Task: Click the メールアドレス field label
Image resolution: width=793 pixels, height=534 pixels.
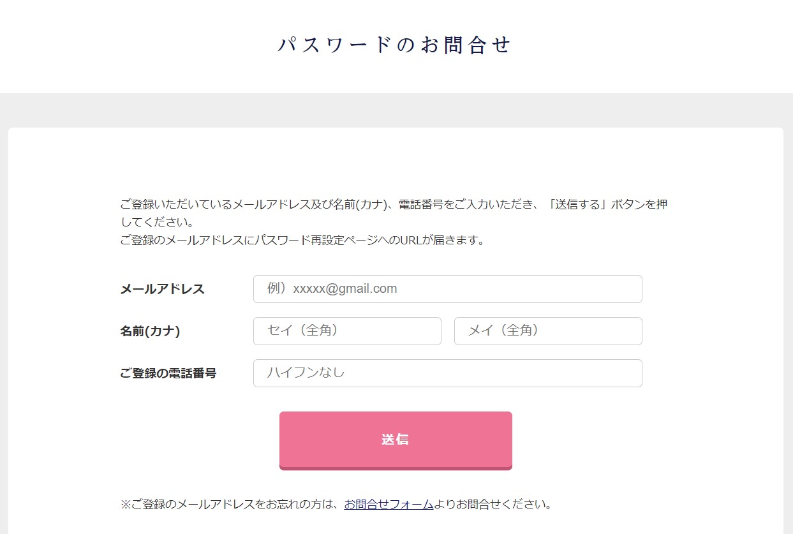Action: tap(162, 289)
